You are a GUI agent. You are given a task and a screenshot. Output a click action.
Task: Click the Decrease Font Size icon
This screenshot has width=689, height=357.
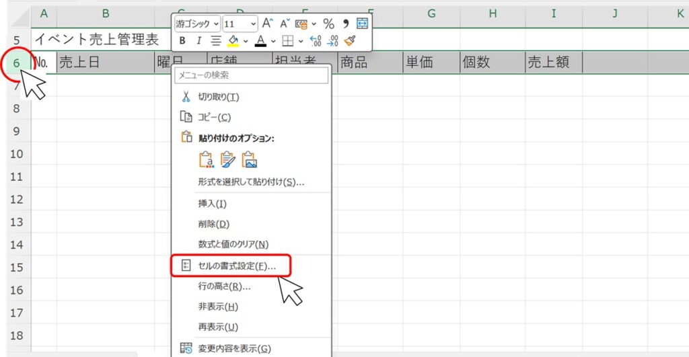coord(285,24)
